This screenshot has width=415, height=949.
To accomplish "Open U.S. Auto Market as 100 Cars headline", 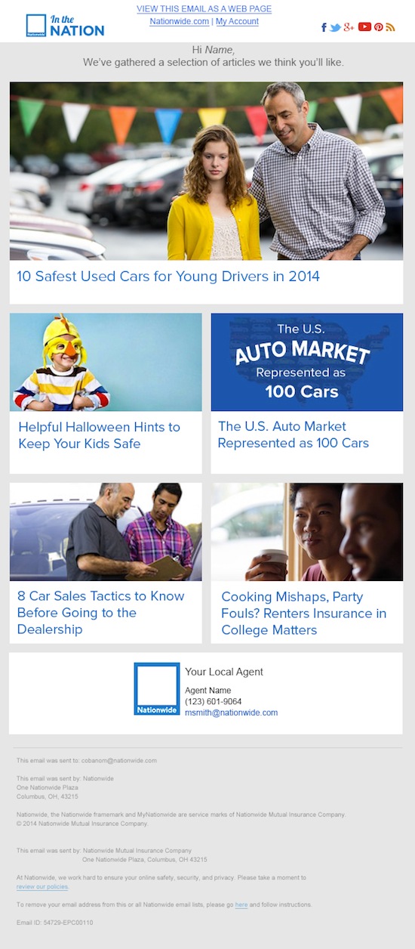I will [x=294, y=435].
